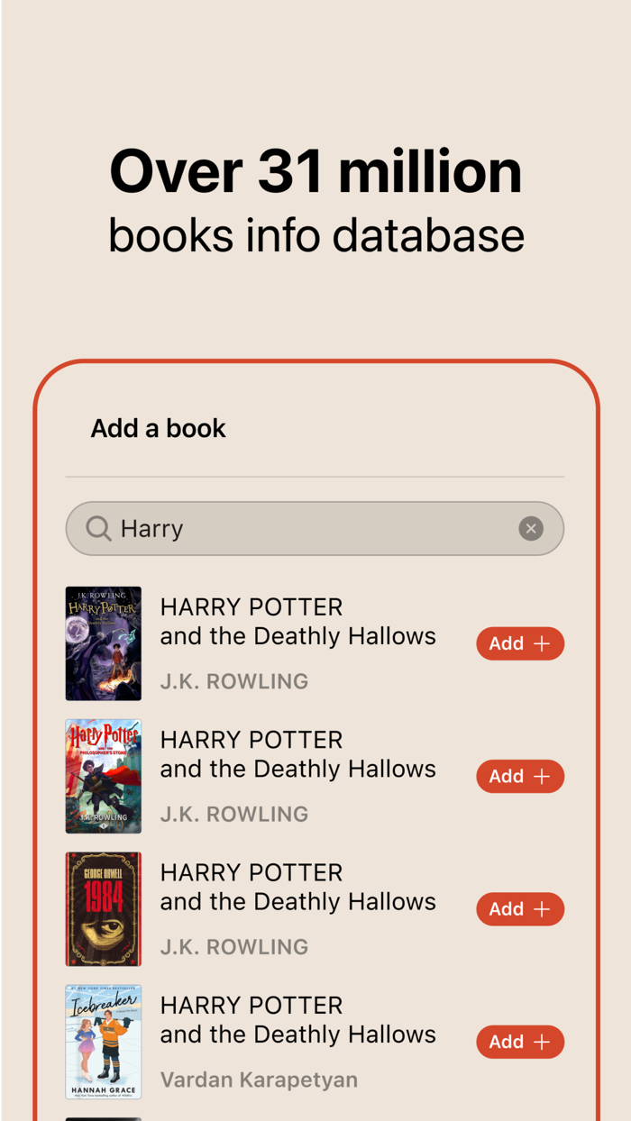Click the J.K. ROWLING author label
Screen dimensions: 631x1121
[233, 681]
